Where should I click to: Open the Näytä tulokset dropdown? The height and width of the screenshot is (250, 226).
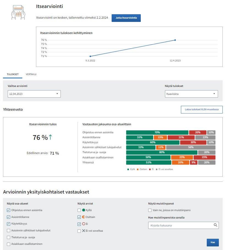(191, 94)
